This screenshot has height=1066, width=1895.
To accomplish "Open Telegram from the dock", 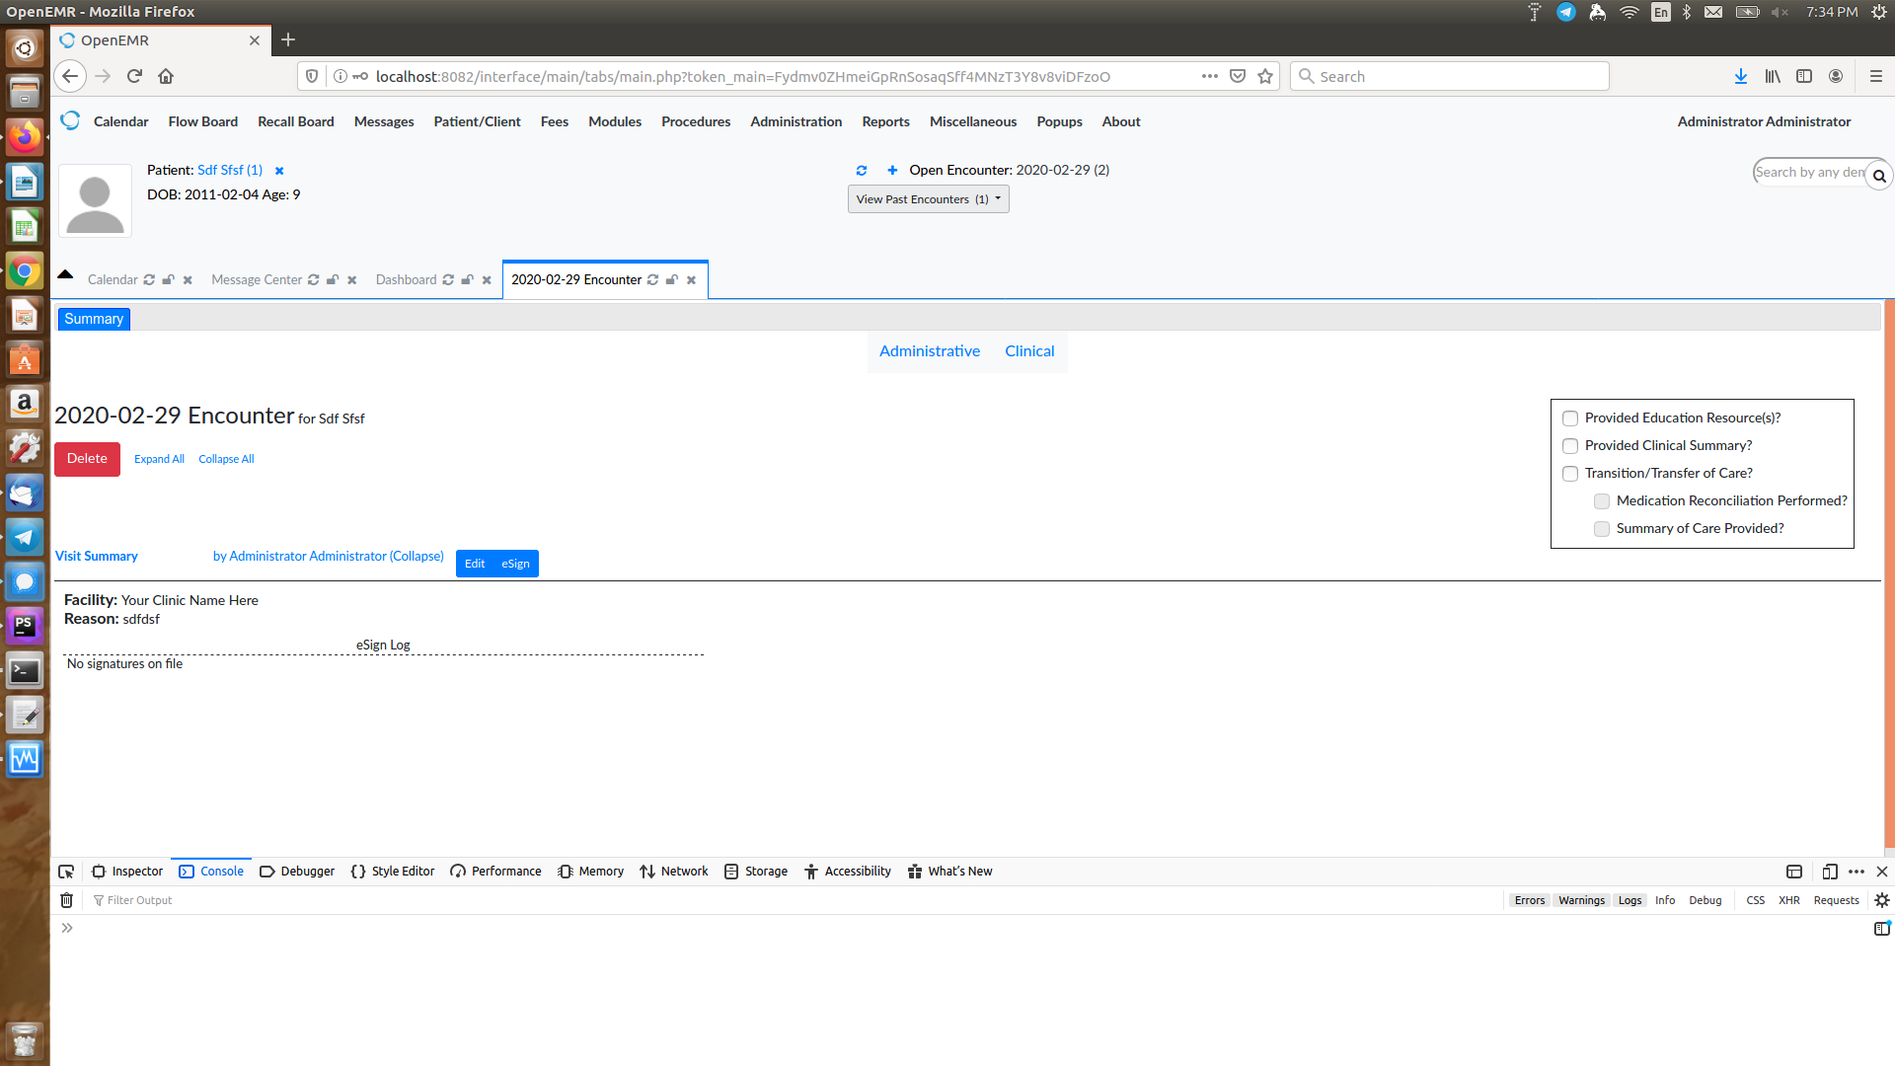I will click(x=24, y=536).
